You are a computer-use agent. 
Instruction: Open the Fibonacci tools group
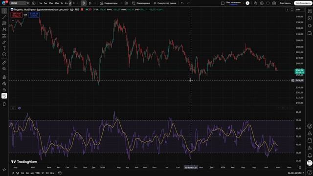click(x=4, y=23)
